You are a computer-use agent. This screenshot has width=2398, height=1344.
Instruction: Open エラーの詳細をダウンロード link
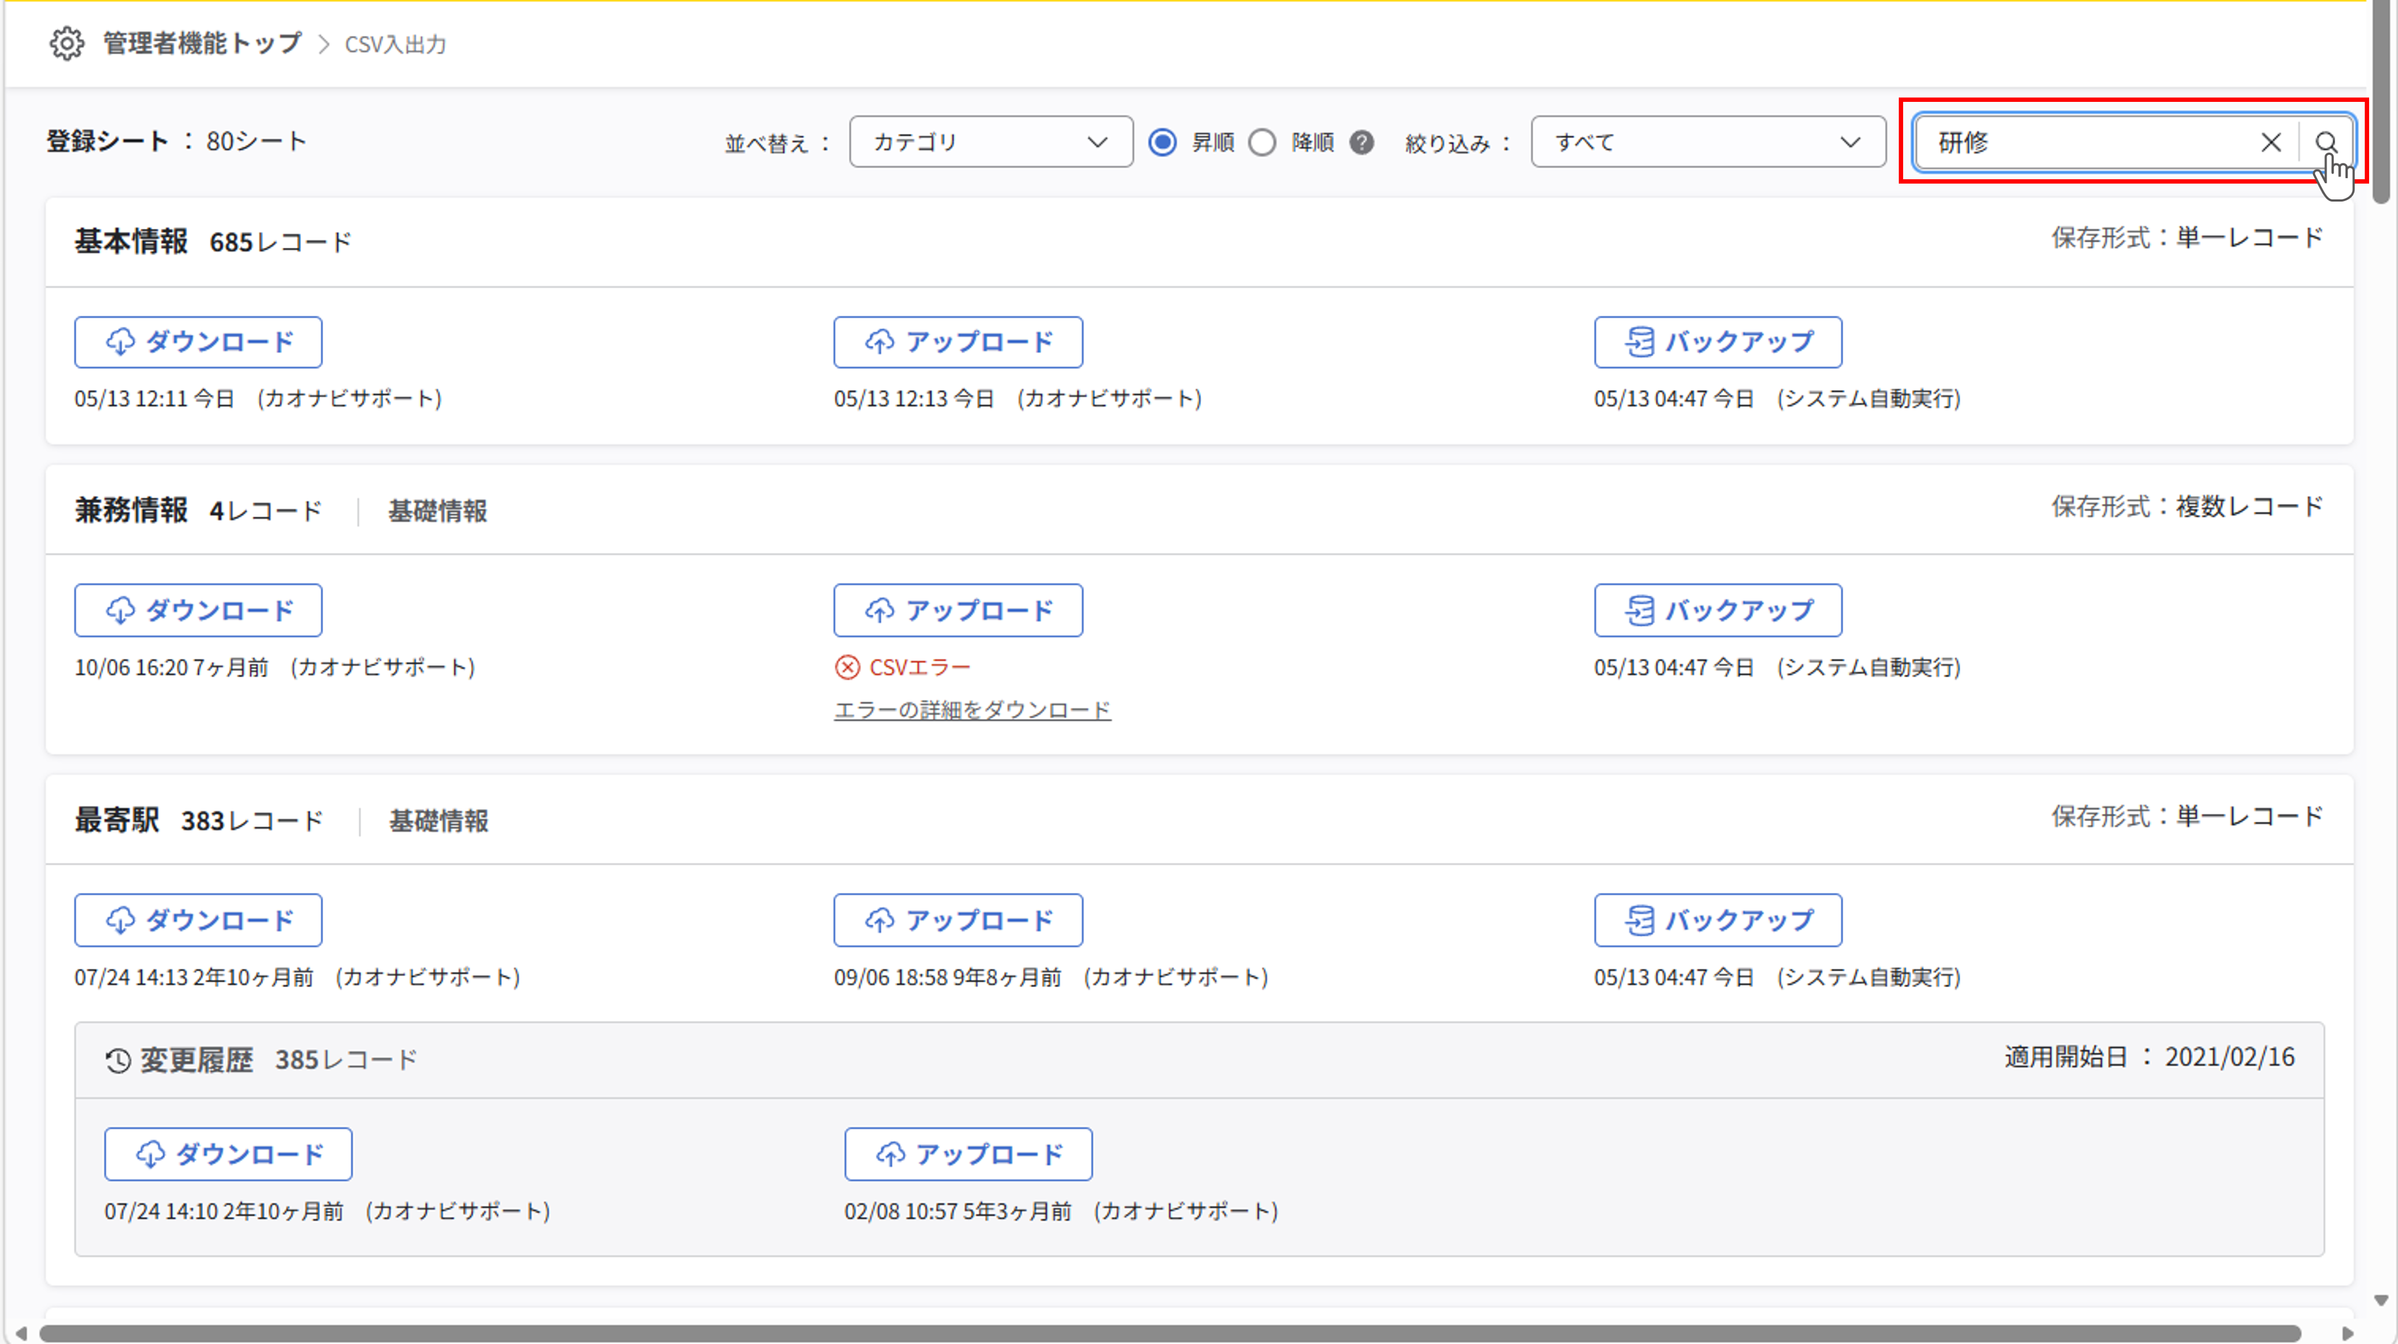pyautogui.click(x=972, y=710)
